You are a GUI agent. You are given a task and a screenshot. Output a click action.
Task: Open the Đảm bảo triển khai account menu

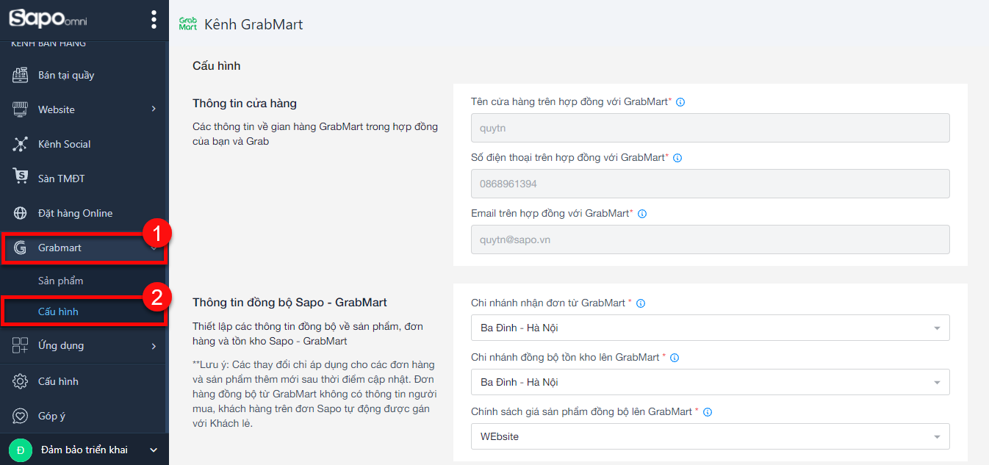[x=84, y=450]
